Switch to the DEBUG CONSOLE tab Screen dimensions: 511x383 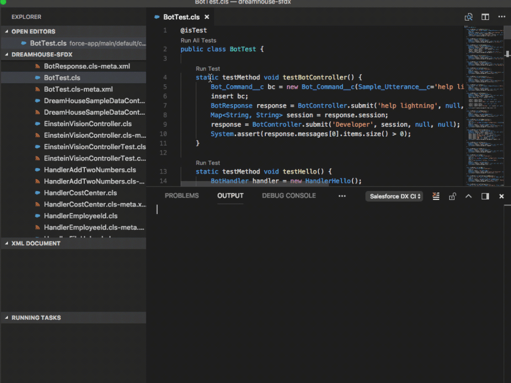[289, 195]
